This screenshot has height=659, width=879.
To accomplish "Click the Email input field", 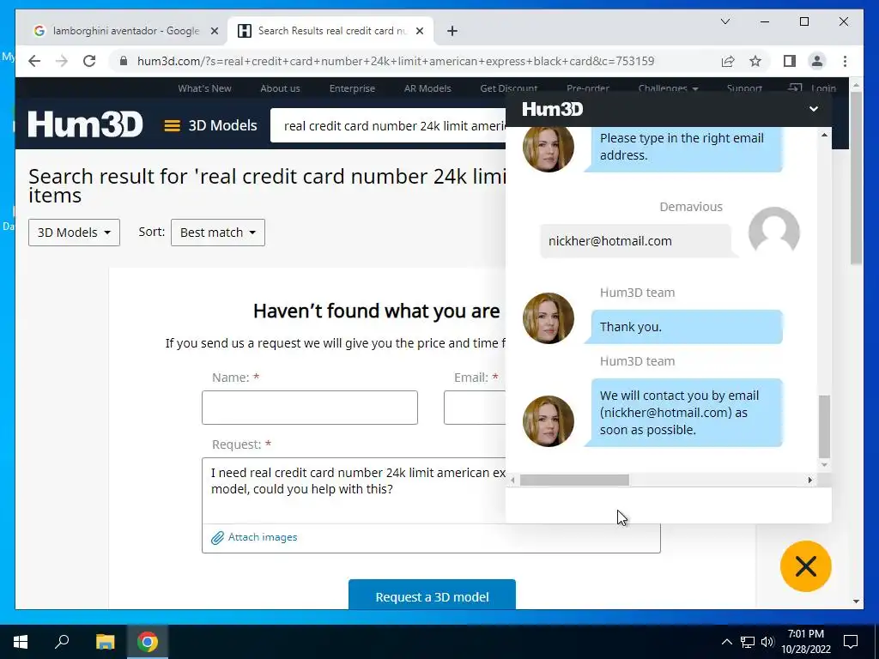I will click(475, 408).
